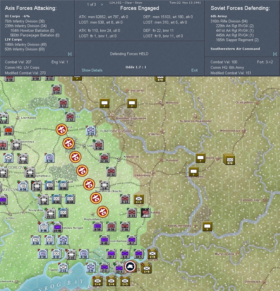This screenshot has width=280, height=291.
Task: Select the 13-3 purple unit stack
Action: pyautogui.click(x=119, y=269)
